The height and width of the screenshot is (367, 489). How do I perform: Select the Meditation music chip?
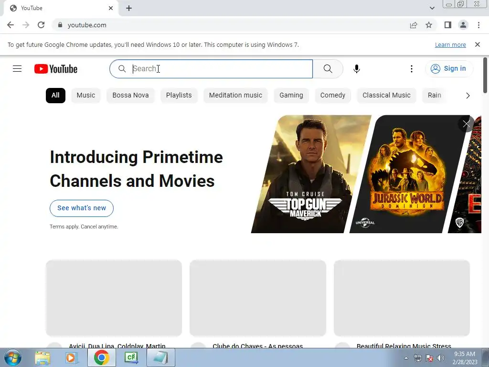pyautogui.click(x=235, y=96)
